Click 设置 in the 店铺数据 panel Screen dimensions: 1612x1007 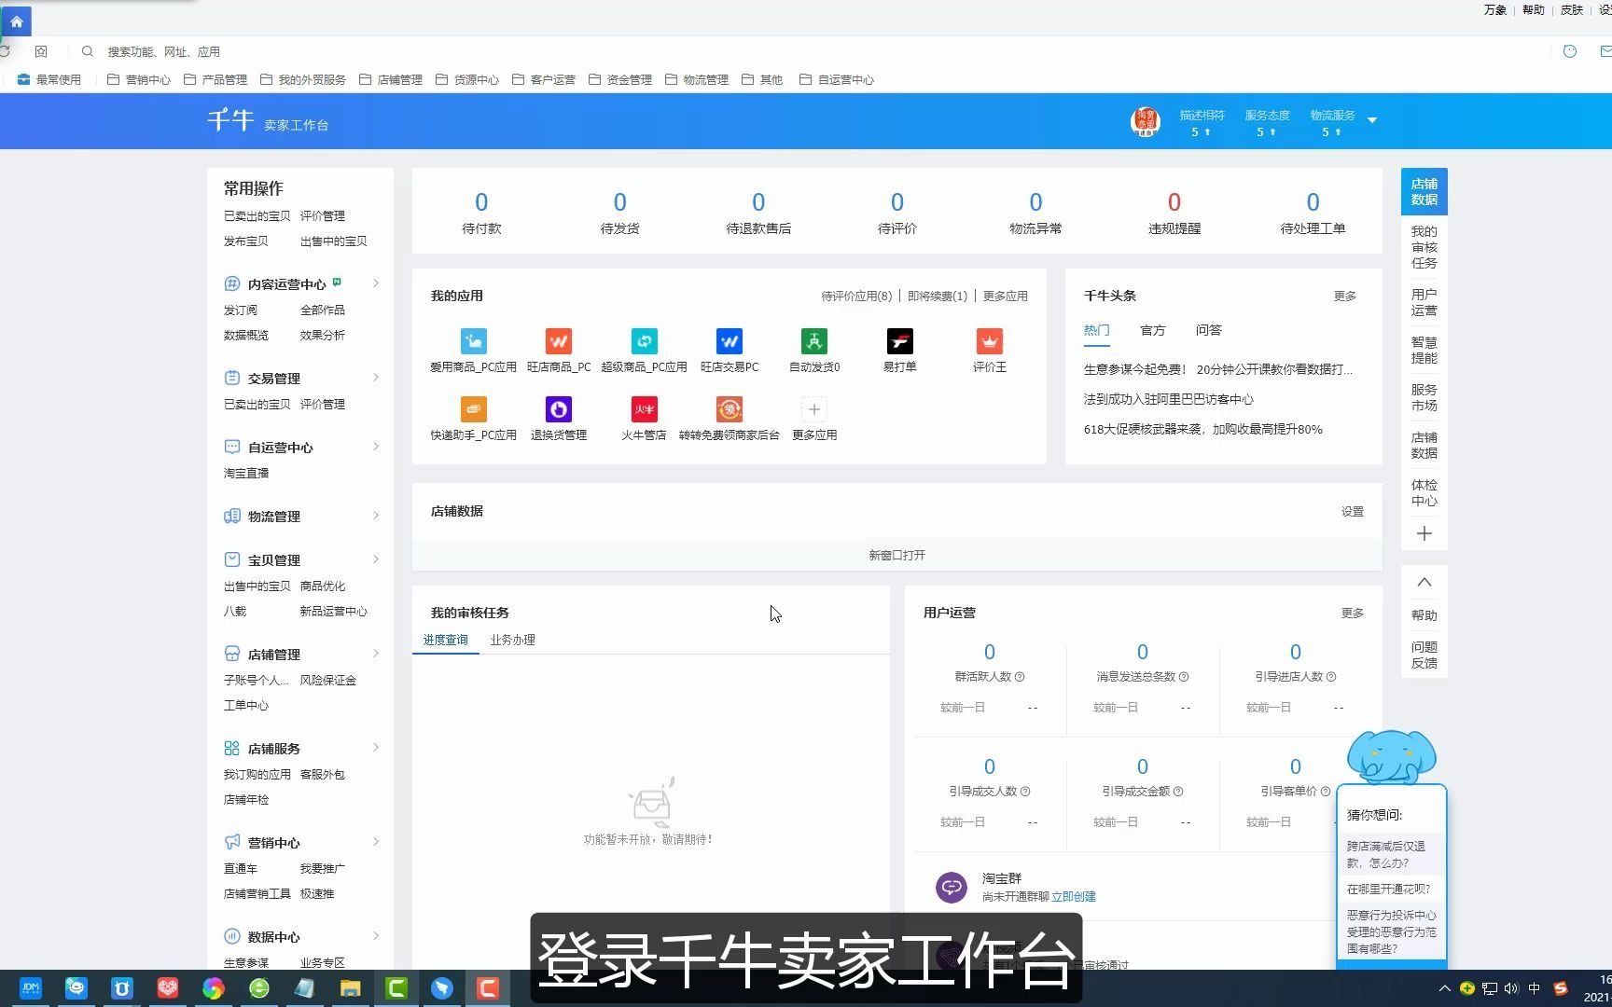[1353, 512]
